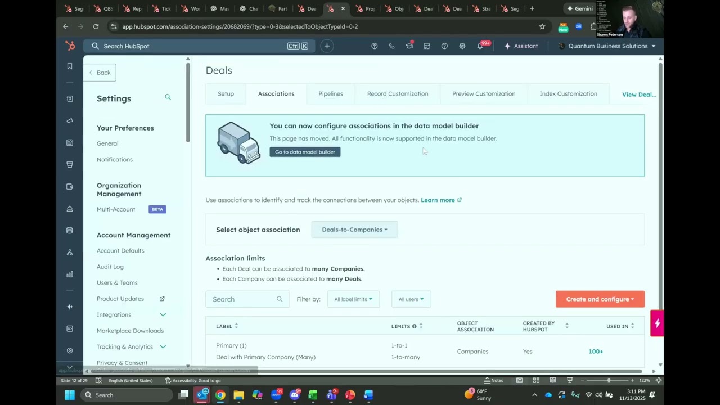Open Users & Teams settings
Screen dimensions: 720x405
coord(117,283)
